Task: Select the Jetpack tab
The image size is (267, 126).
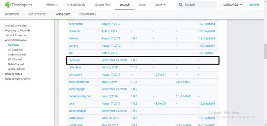Action: point(125,5)
